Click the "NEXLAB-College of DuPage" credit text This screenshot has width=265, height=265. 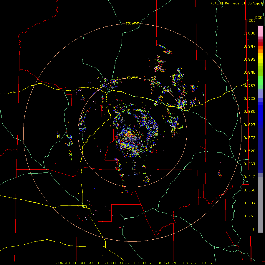tap(235, 3)
